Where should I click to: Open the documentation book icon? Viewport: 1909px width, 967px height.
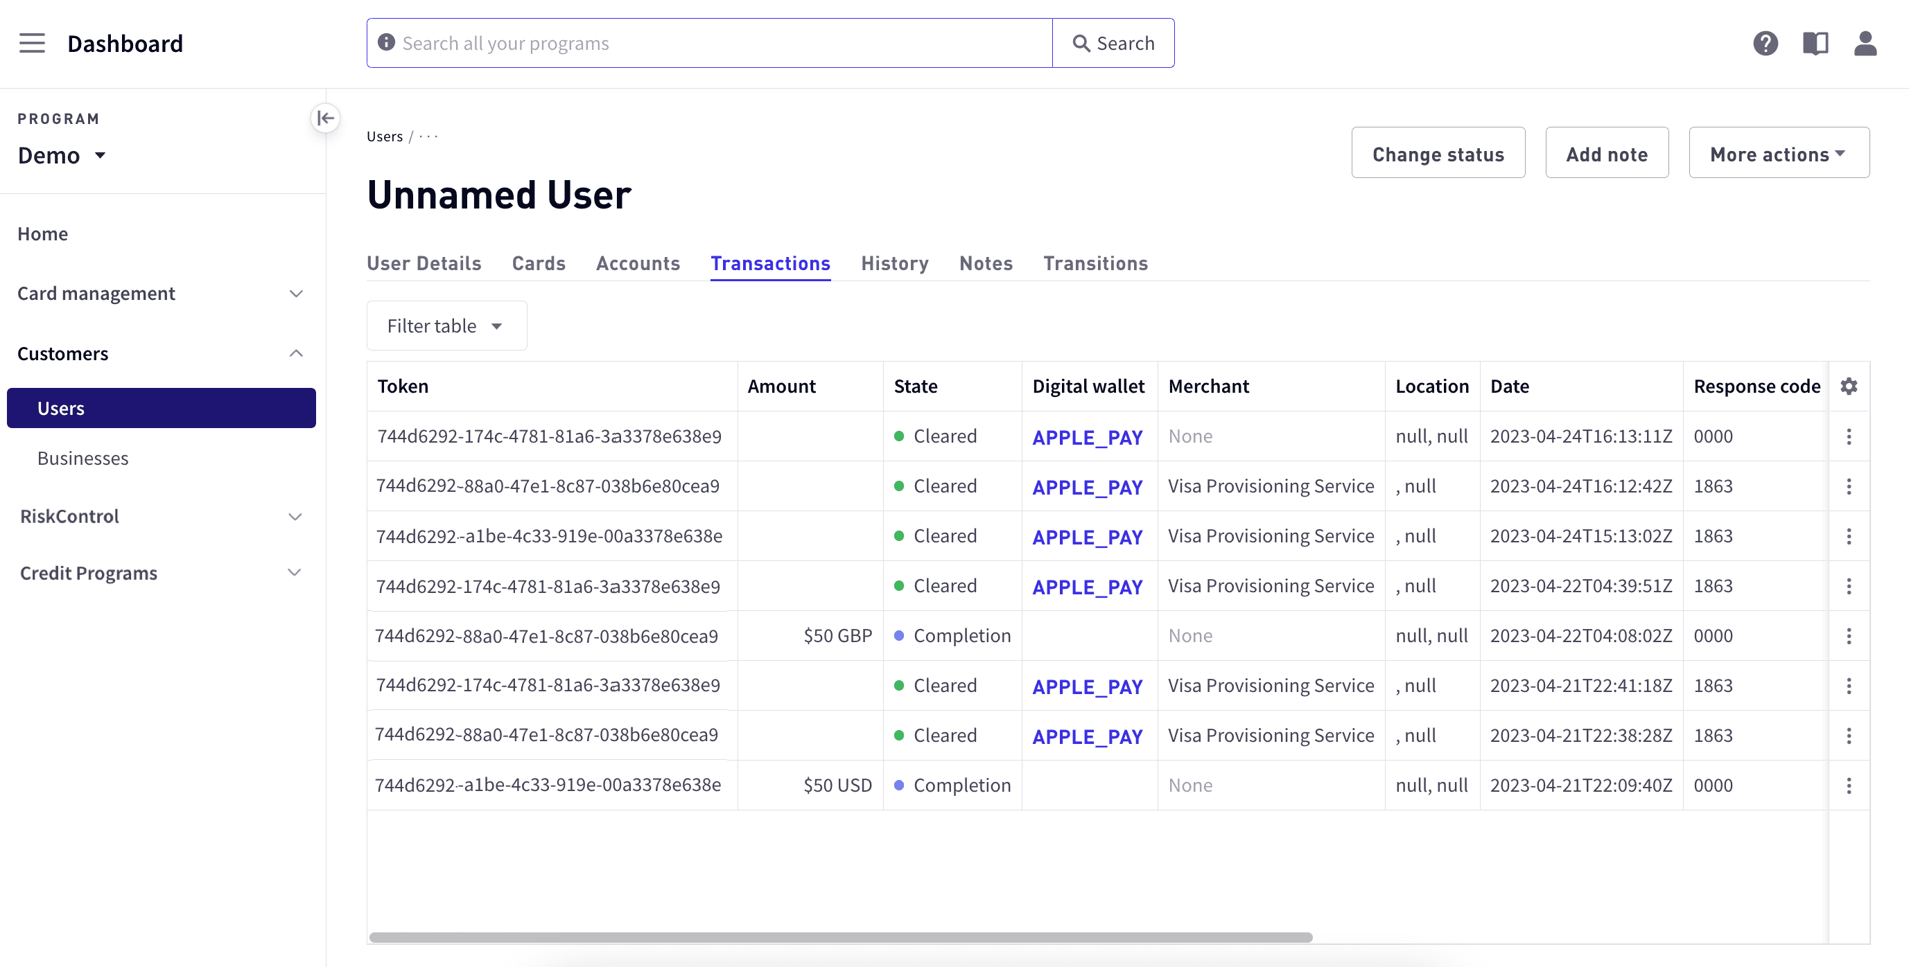tap(1815, 44)
